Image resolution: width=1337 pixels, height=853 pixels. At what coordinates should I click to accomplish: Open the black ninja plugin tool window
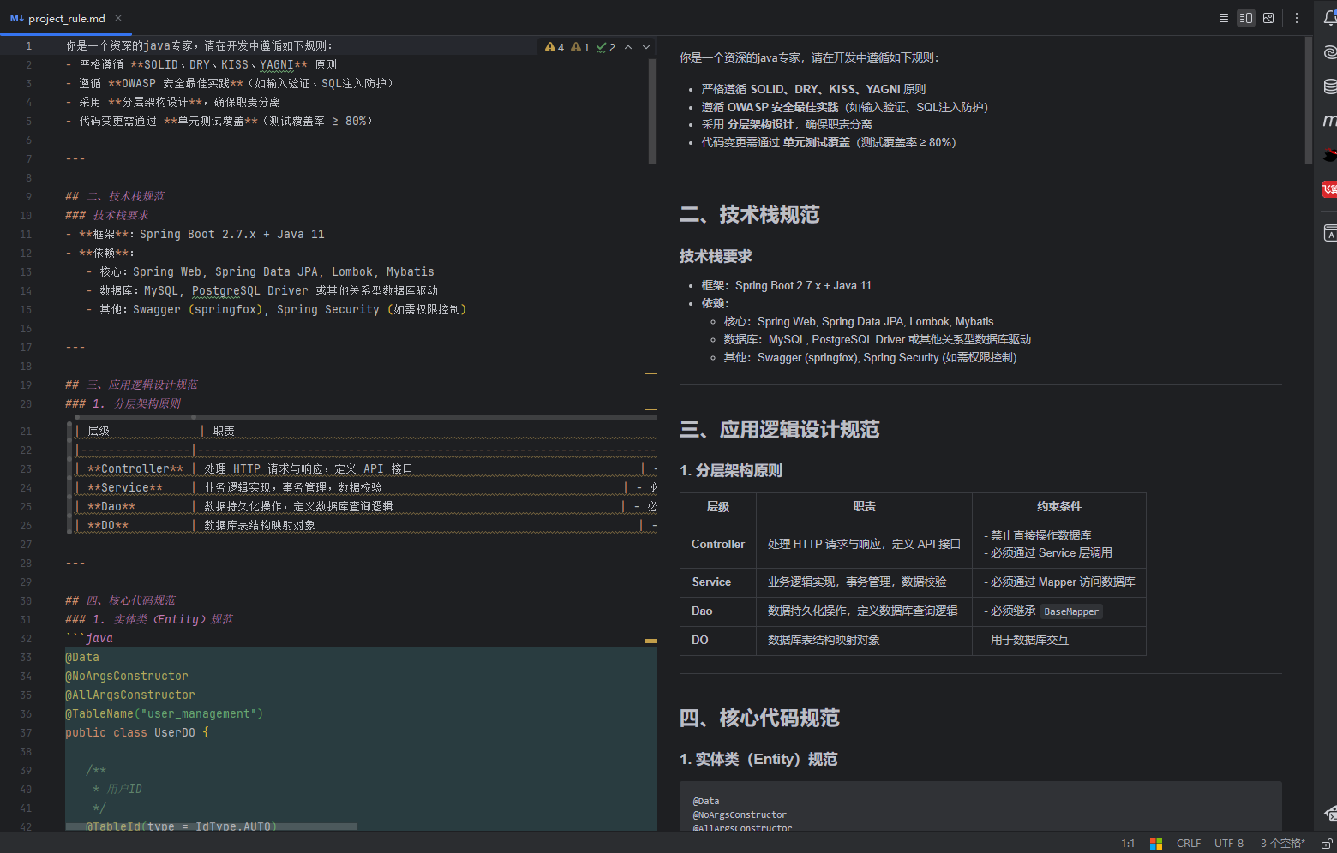(x=1330, y=155)
